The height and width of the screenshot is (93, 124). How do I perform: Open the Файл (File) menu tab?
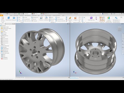2,16
